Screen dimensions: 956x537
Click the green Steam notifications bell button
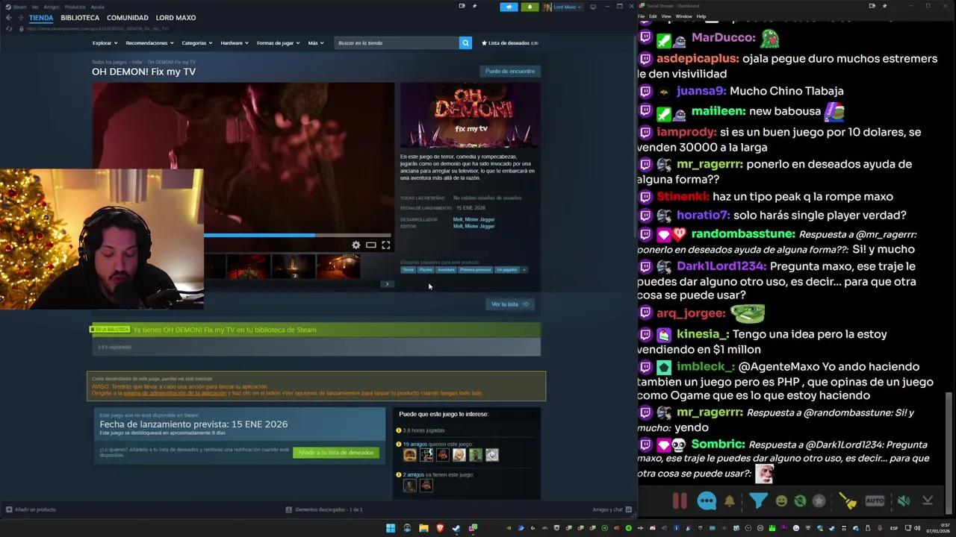tap(530, 7)
